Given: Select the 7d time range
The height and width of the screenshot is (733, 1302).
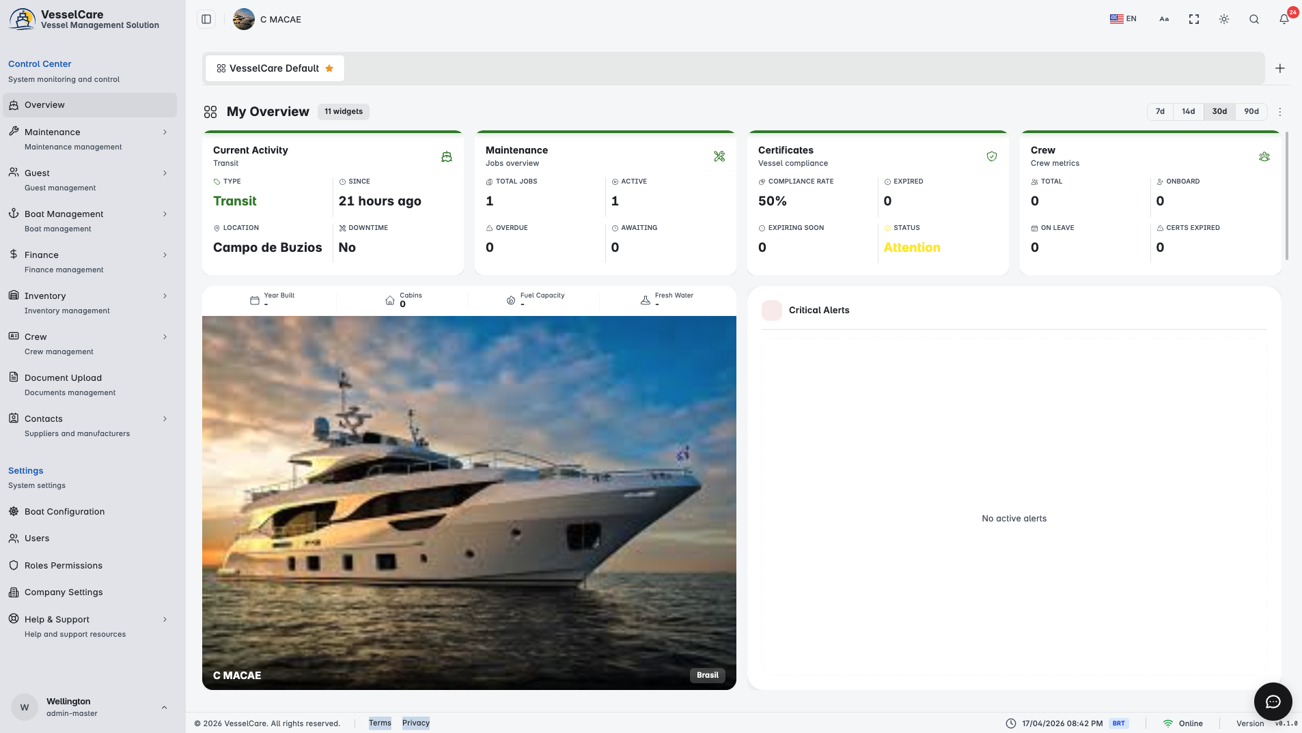Looking at the screenshot, I should tap(1160, 111).
